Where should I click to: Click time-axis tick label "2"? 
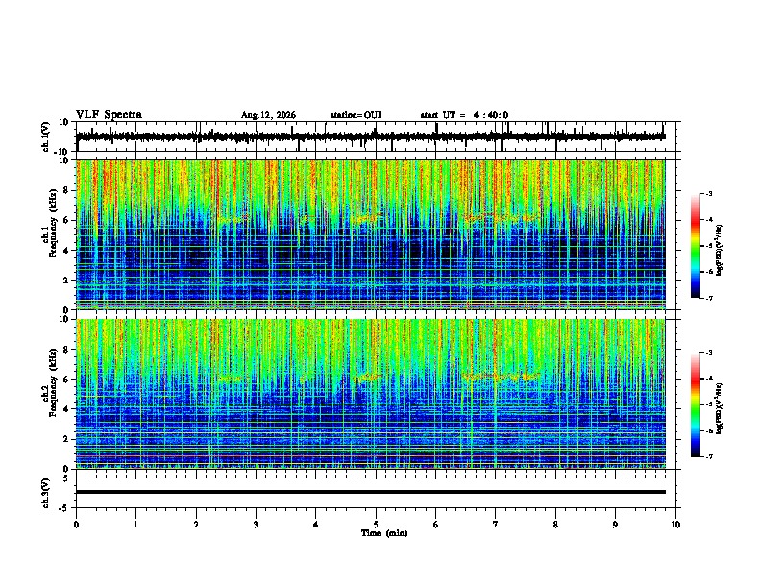[x=196, y=525]
